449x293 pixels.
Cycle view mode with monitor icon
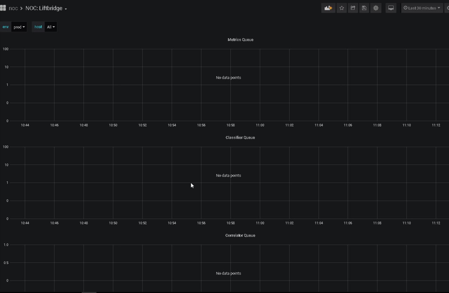click(391, 8)
